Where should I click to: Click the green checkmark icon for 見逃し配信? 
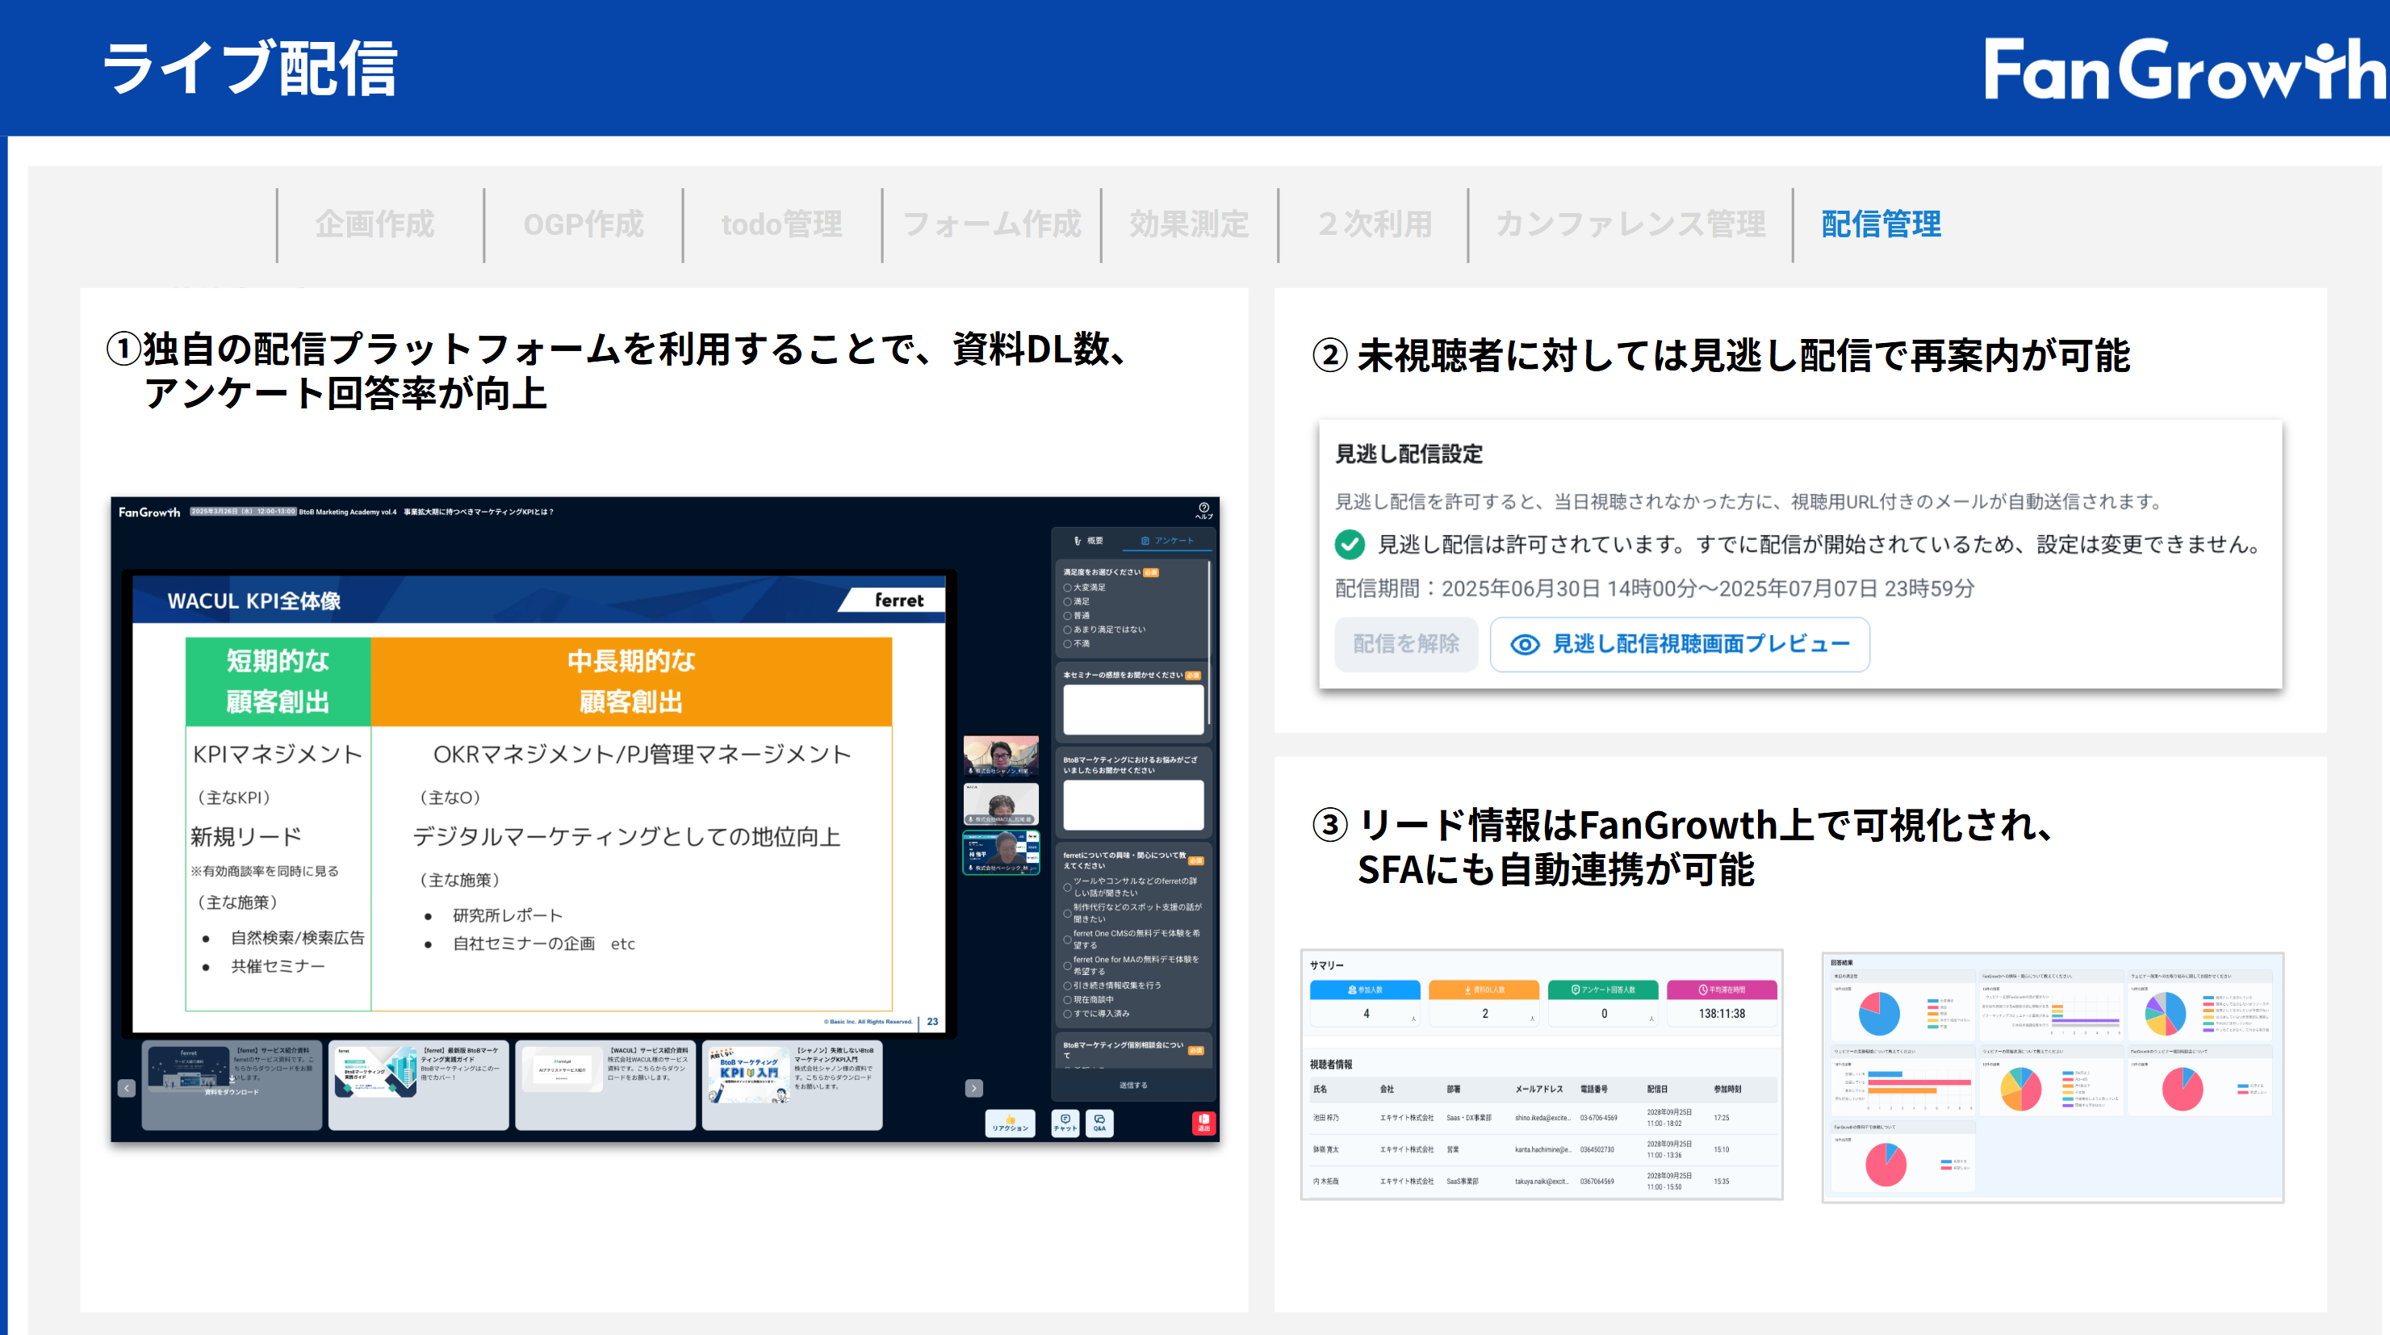click(x=1350, y=545)
